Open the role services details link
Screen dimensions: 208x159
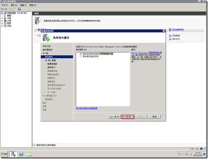[87, 108]
